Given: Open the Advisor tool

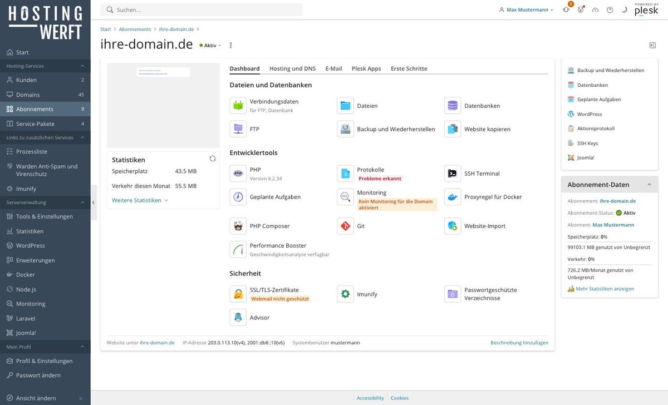Looking at the screenshot, I should pos(238,317).
